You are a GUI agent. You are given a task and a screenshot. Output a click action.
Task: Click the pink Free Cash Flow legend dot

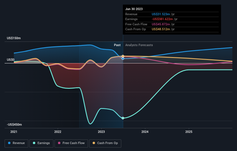tap(59, 143)
